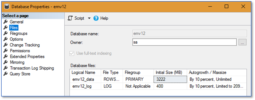
Task: Click the Script scroll icon
Action: (70, 18)
